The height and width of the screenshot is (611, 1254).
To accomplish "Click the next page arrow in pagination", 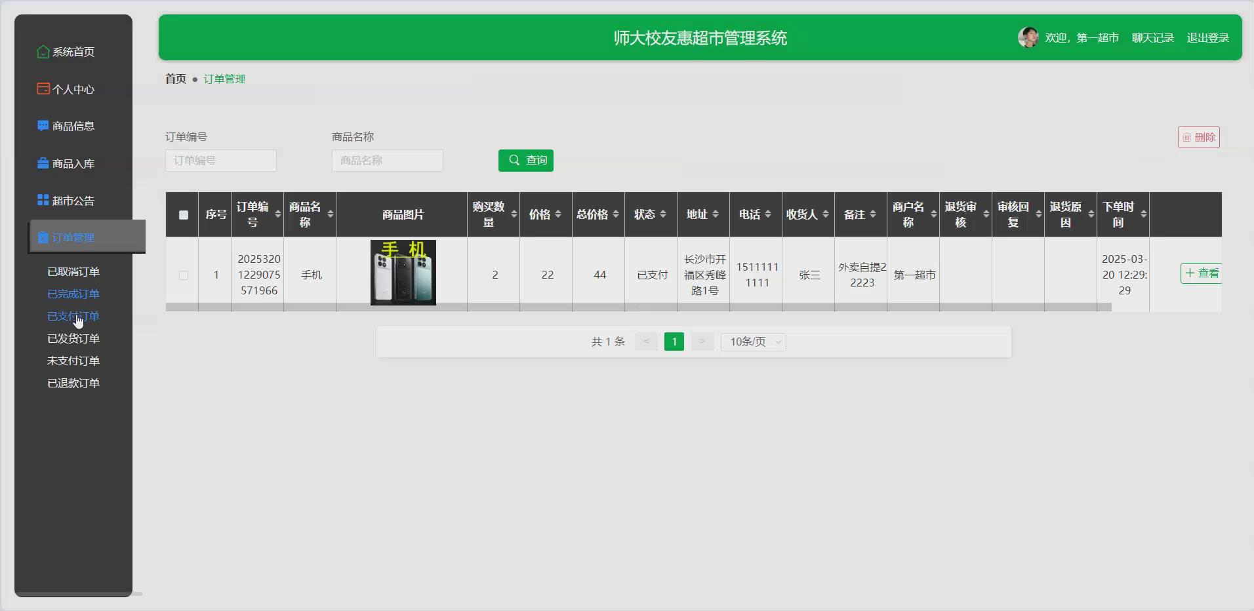I will (702, 342).
